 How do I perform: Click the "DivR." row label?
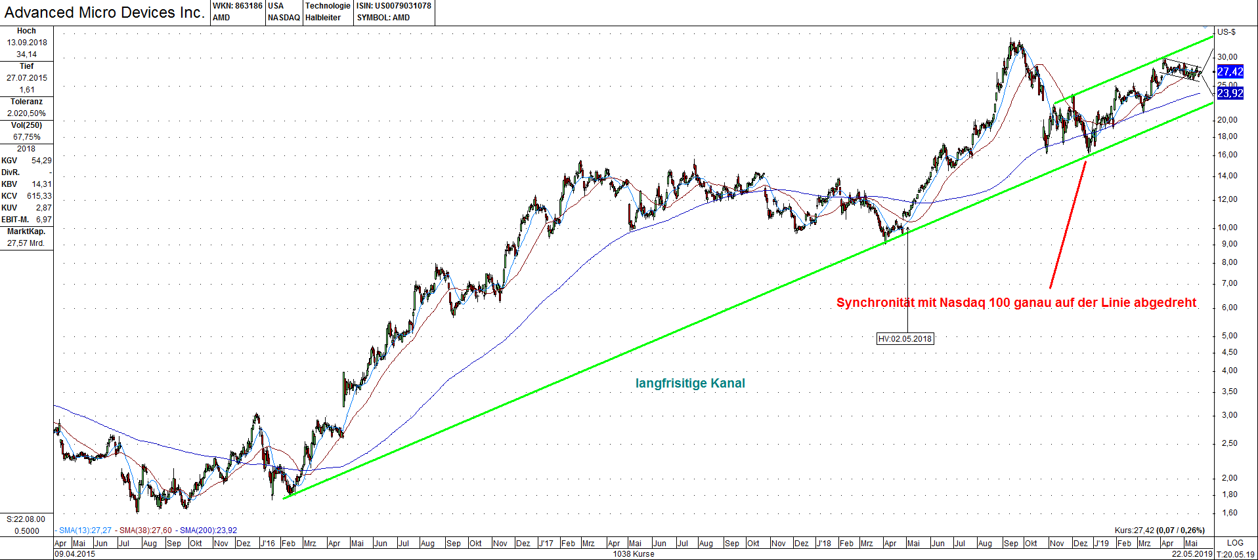[11, 172]
